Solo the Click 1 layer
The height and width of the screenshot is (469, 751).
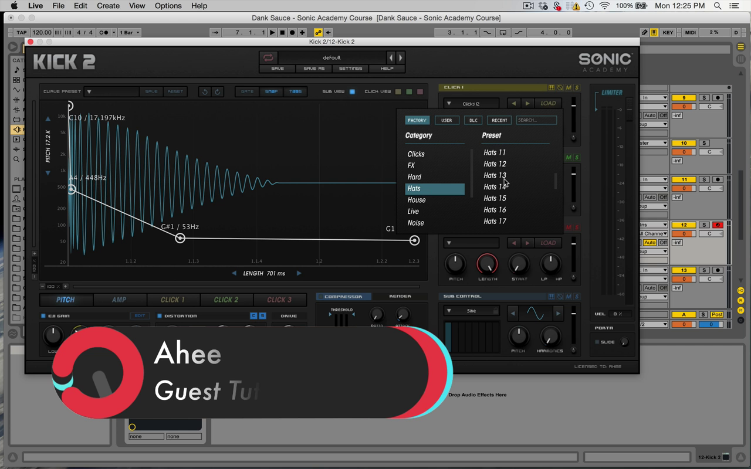pos(577,88)
